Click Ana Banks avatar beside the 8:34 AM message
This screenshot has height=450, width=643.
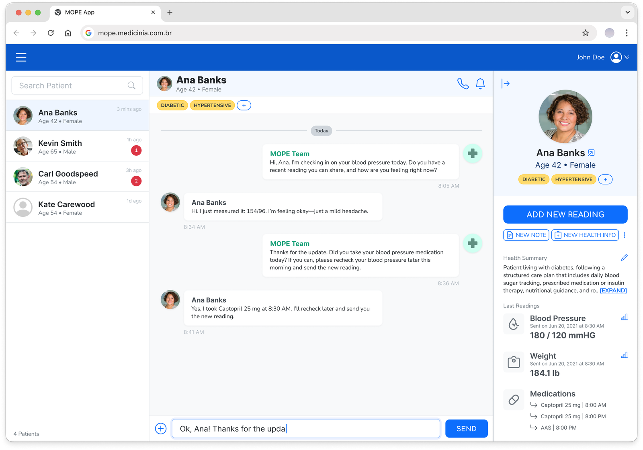click(x=170, y=202)
